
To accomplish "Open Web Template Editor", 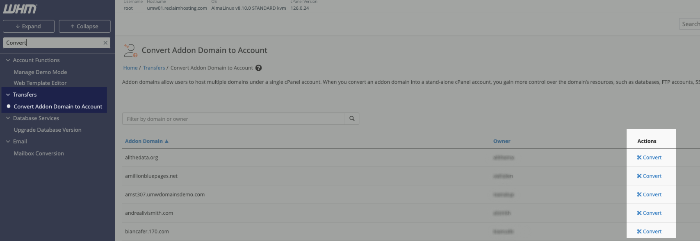I will coord(40,83).
